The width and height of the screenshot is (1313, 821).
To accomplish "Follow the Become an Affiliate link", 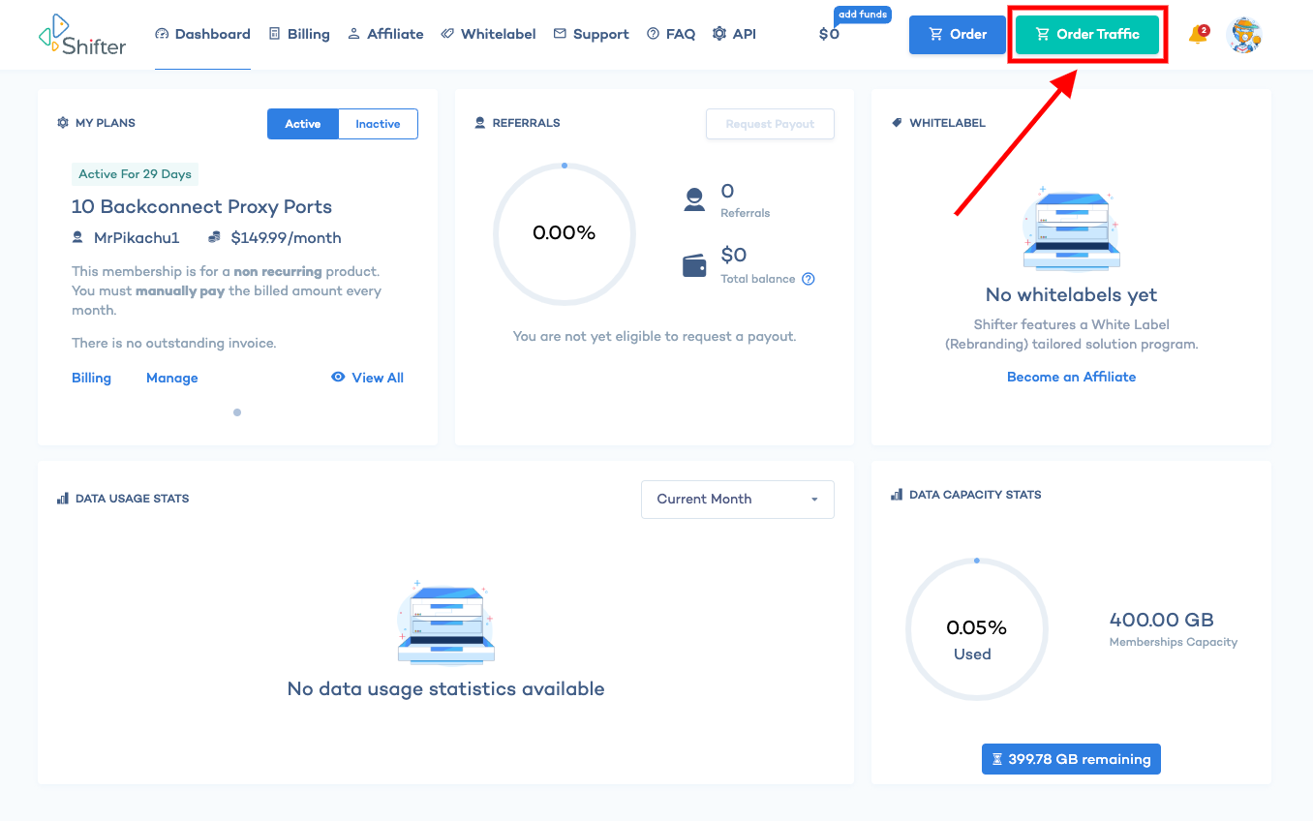I will [1071, 377].
